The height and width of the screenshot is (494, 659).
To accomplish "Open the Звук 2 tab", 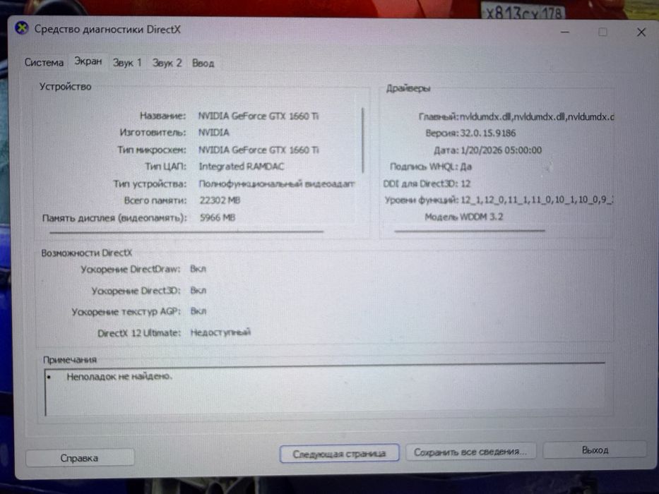I will click(167, 63).
